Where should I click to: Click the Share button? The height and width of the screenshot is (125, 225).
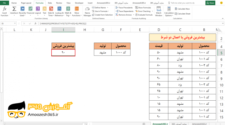(x=210, y=3)
